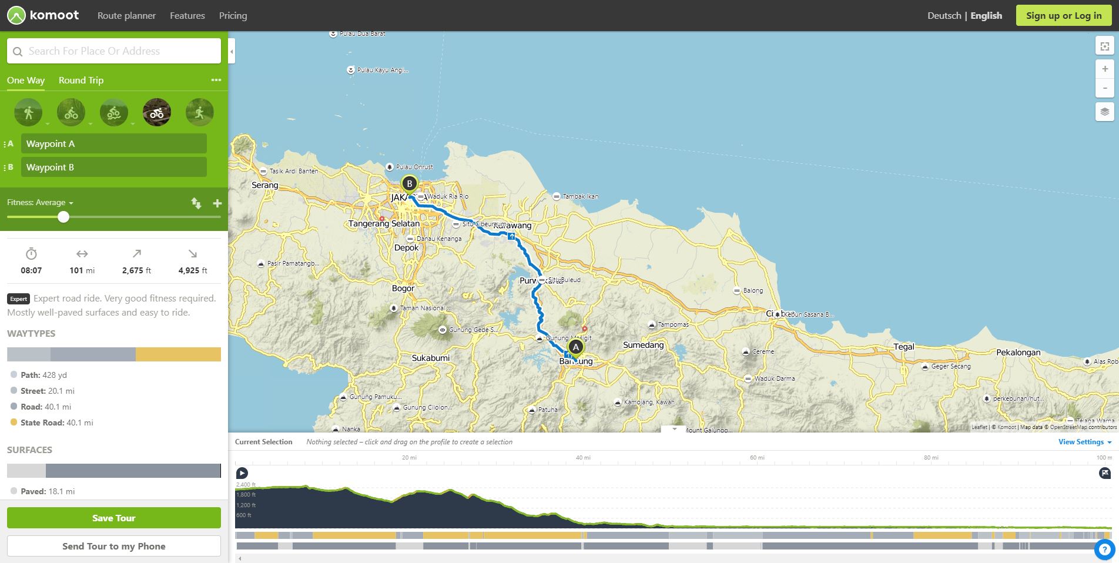This screenshot has width=1119, height=563.
Task: Click the surfaces distribution bar
Action: point(114,471)
